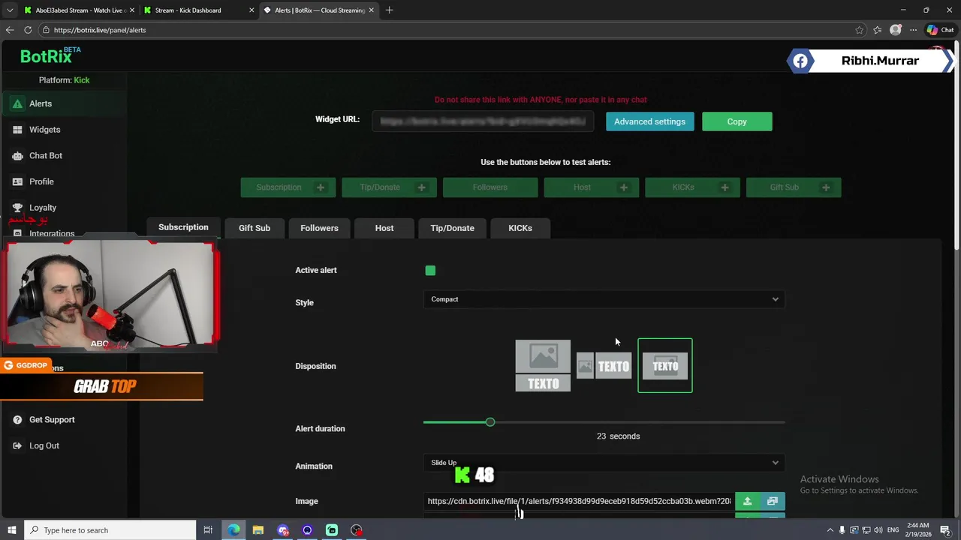Open the browser favorites list
Image resolution: width=961 pixels, height=540 pixels.
pos(877,30)
